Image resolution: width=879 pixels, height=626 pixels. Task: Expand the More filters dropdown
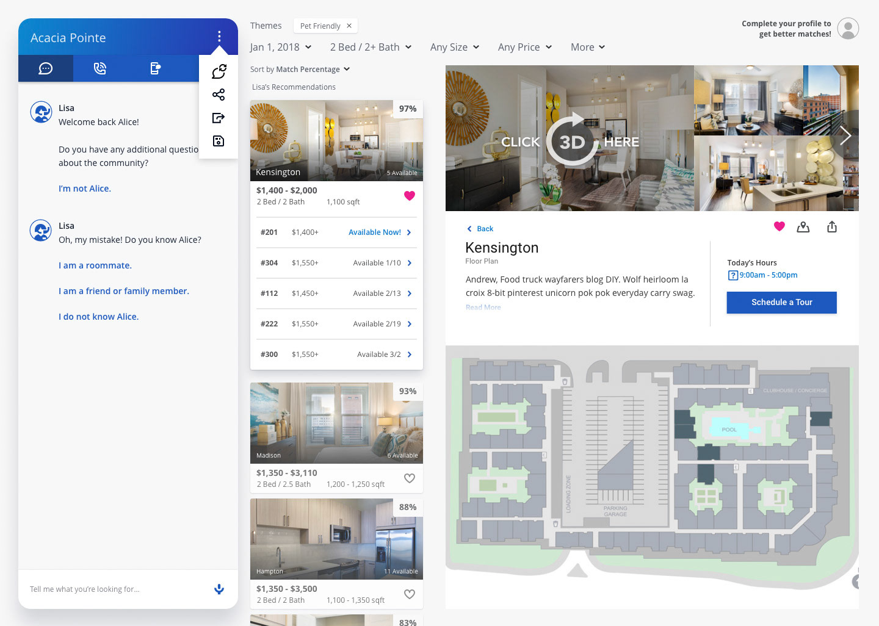588,47
